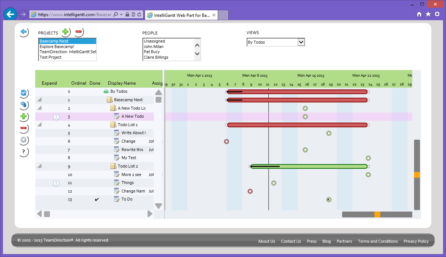Click the red milestone on Change row
Screen dimensions: 446x257
(x=226, y=142)
